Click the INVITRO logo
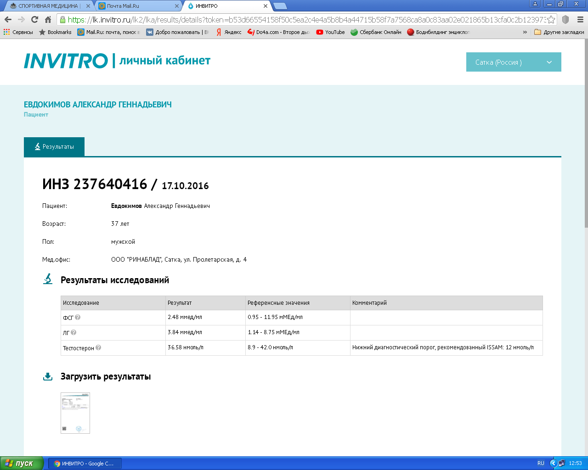Viewport: 588px width, 470px height. tap(66, 61)
